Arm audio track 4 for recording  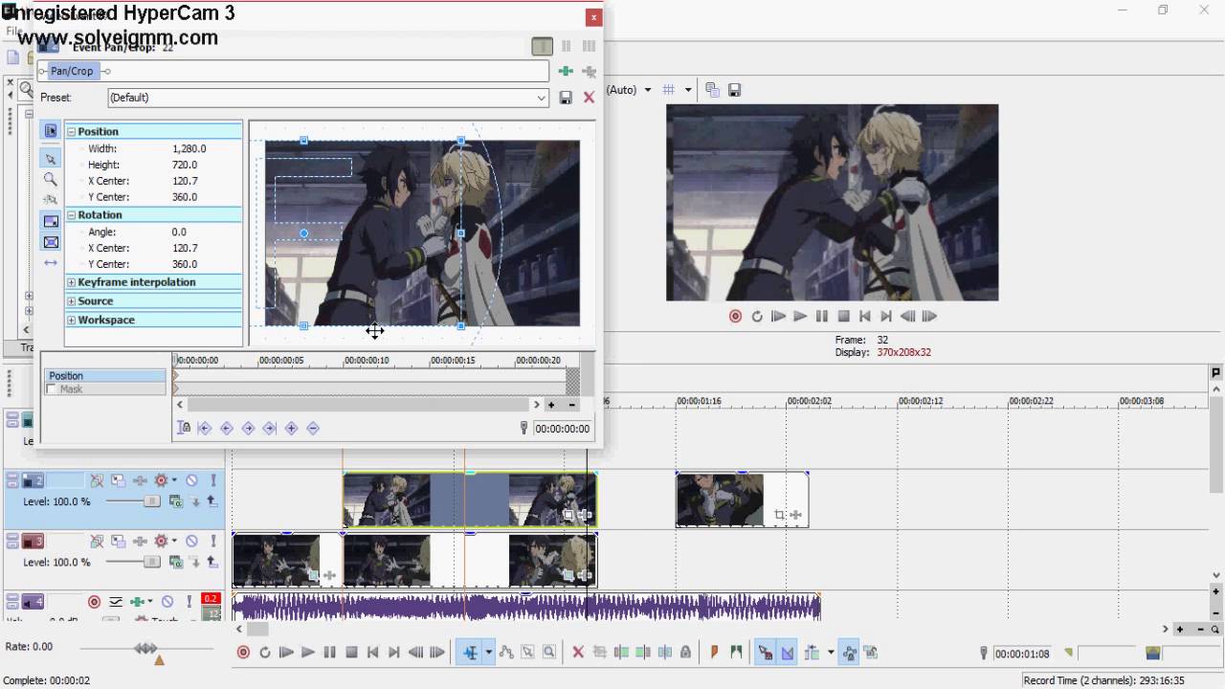94,602
